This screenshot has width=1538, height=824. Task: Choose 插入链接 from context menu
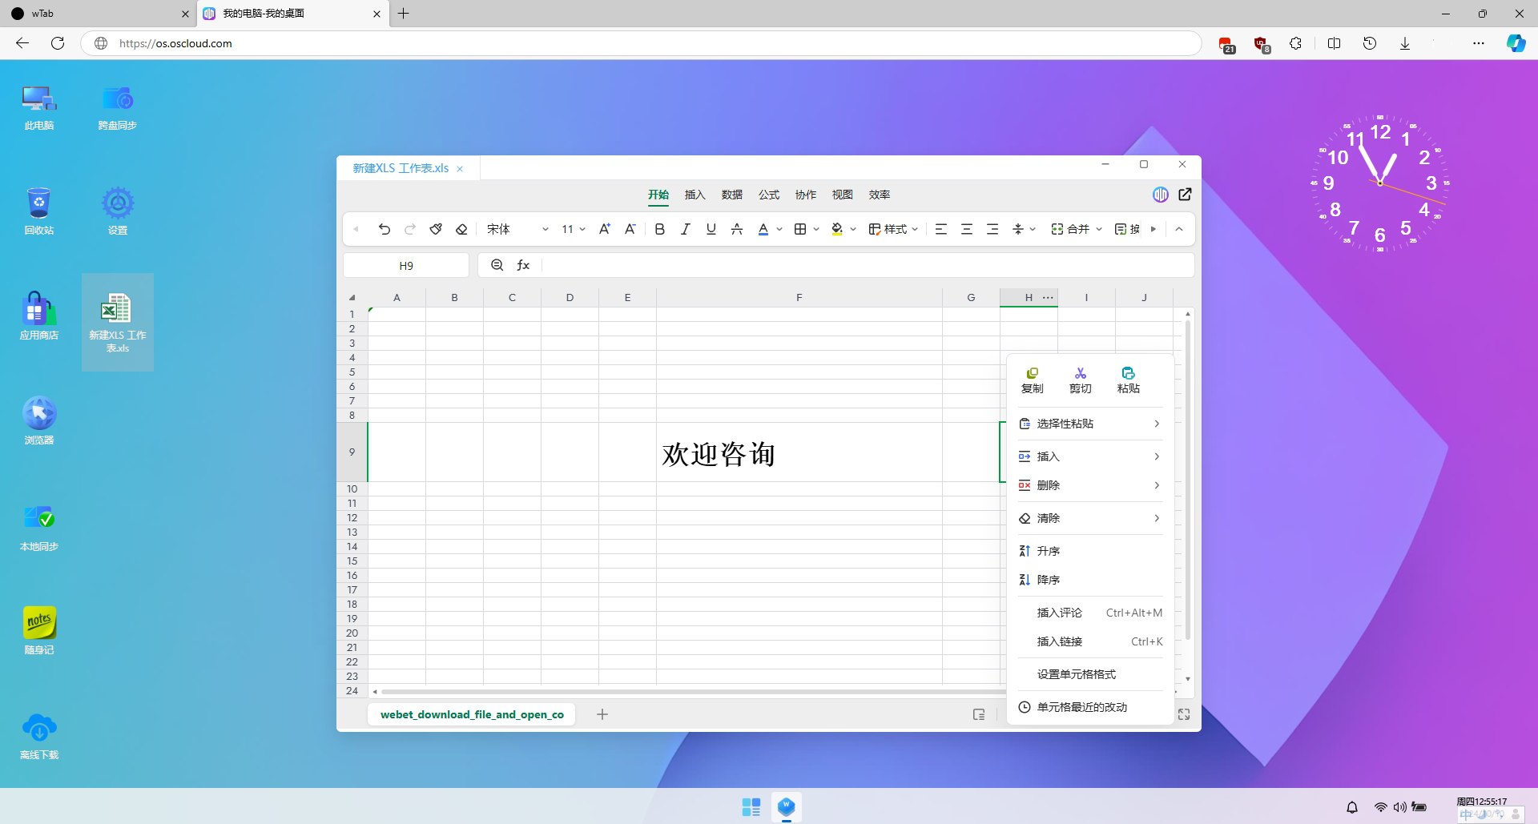click(1090, 641)
